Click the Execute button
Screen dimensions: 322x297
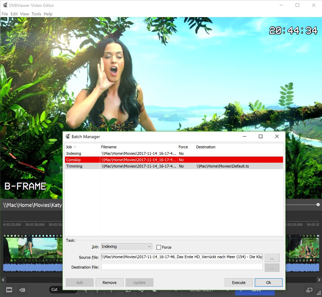(x=239, y=282)
